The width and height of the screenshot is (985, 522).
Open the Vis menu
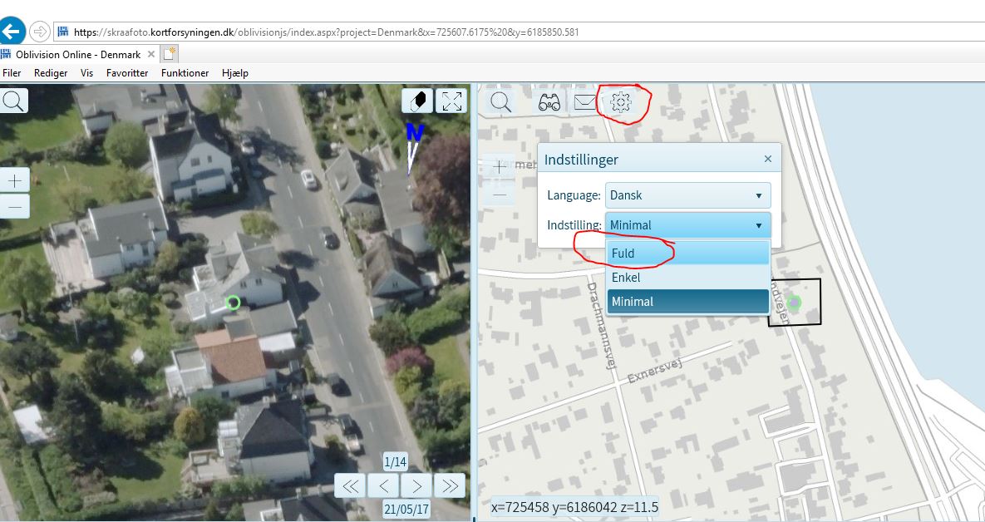tap(86, 73)
